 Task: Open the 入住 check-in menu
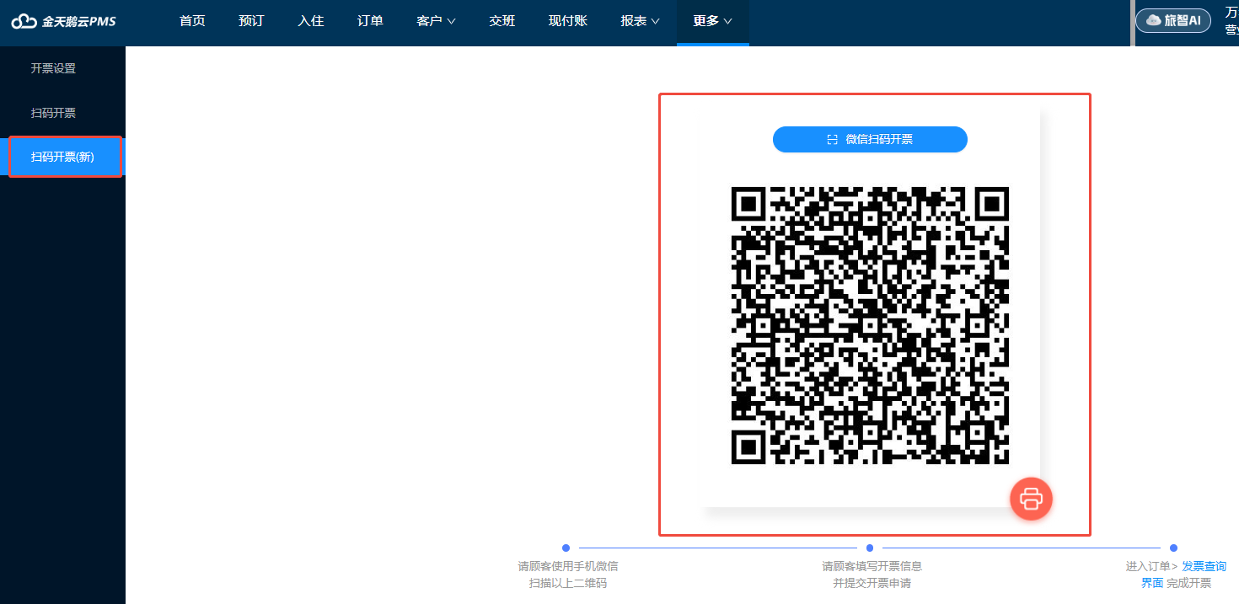click(311, 21)
